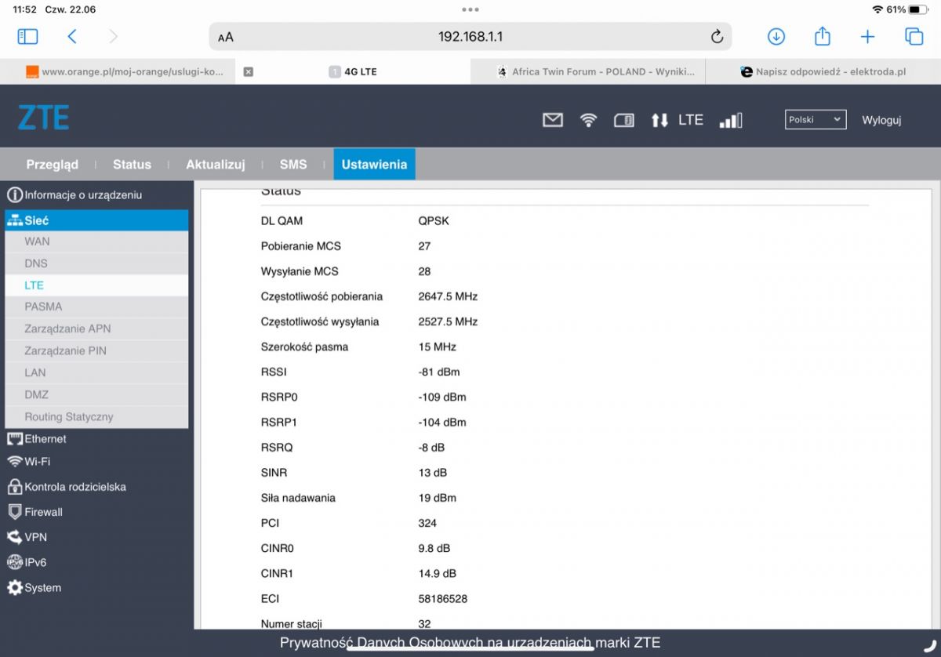Reload the 192.168.1.1 page
The height and width of the screenshot is (657, 941).
717,37
